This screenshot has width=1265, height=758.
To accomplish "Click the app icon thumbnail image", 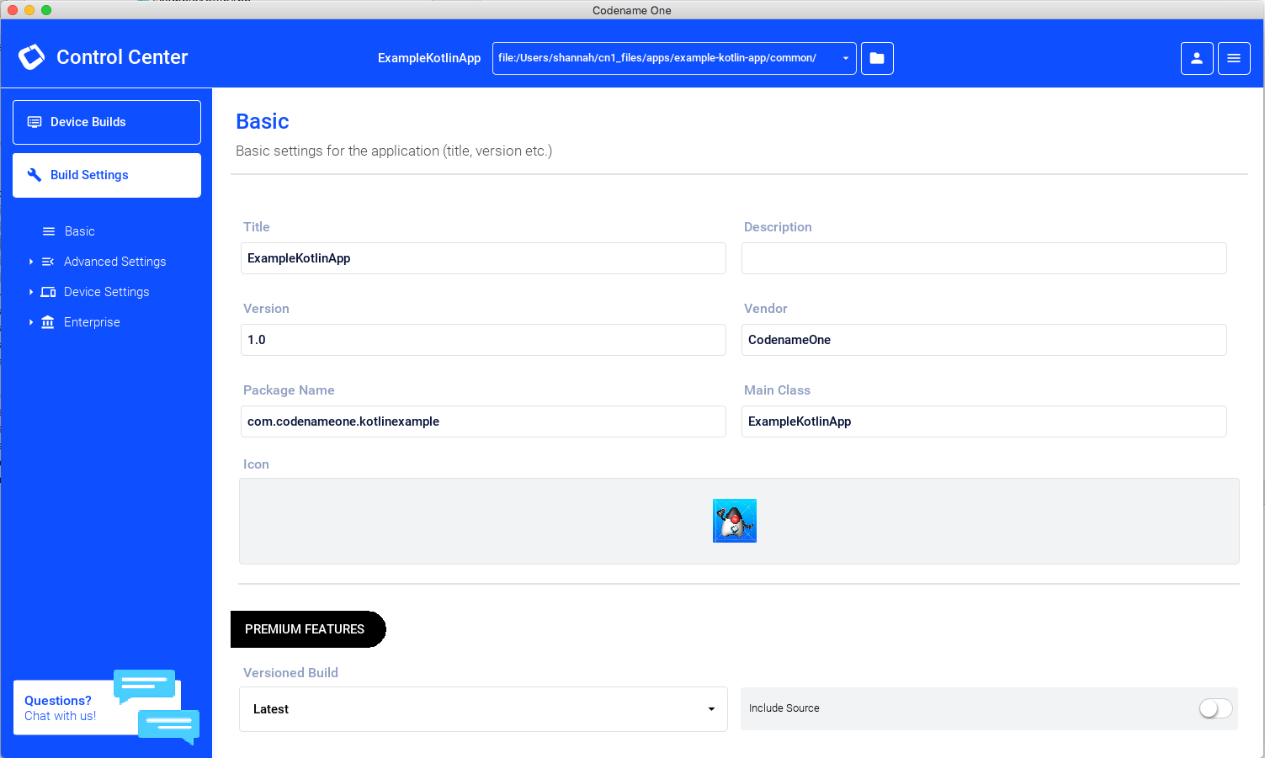I will tap(734, 521).
